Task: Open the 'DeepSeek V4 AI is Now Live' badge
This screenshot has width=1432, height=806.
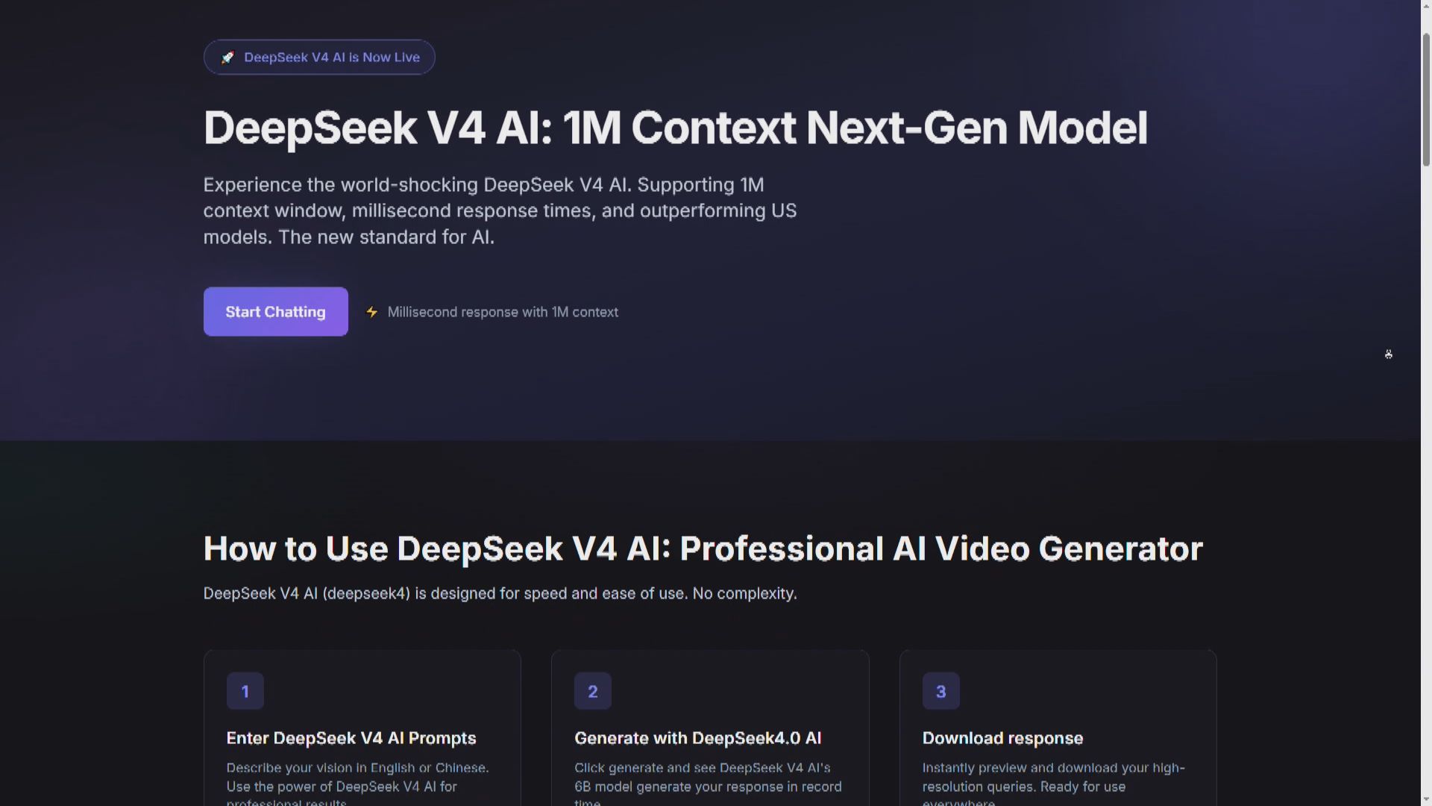Action: [318, 57]
